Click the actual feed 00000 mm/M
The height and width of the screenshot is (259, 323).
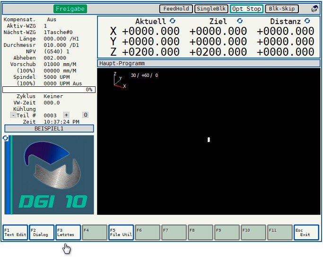pos(60,71)
